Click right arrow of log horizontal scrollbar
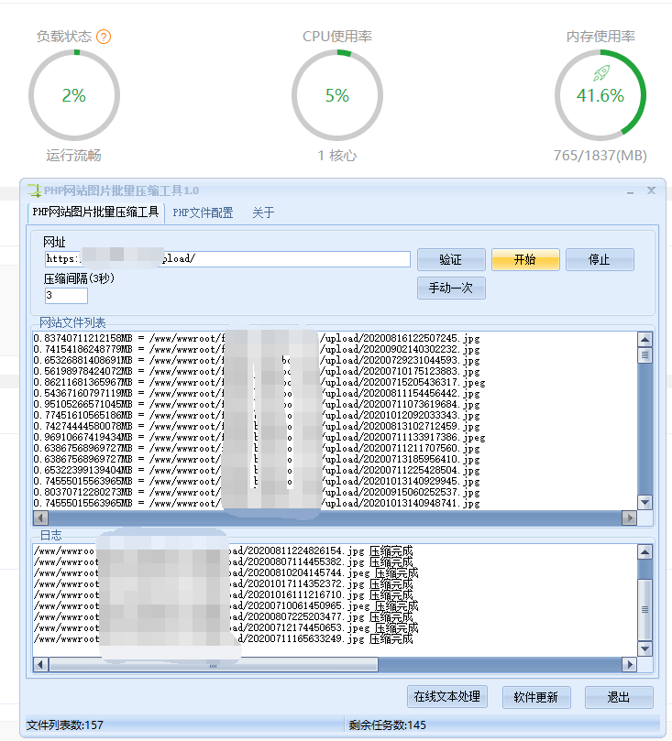Viewport: 672px width, 741px height. tap(629, 664)
